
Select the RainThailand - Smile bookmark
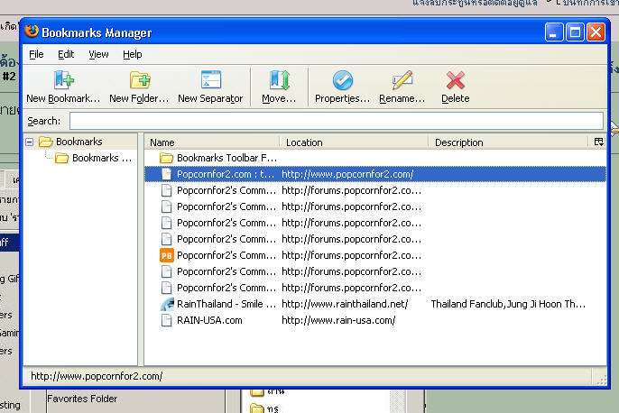226,304
